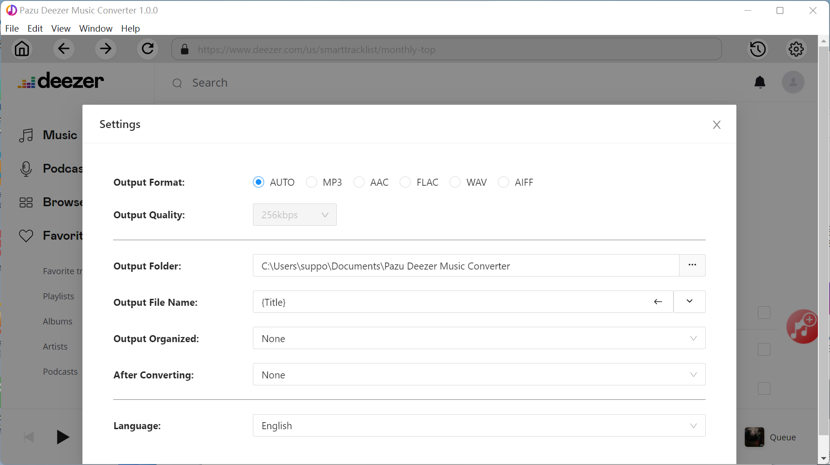
Task: Select WAV output format
Action: coord(455,182)
